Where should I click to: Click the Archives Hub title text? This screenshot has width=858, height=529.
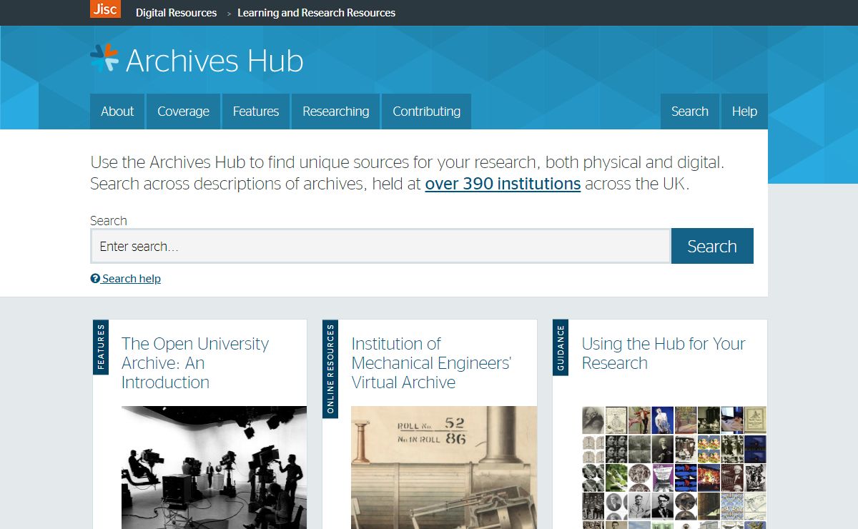click(214, 61)
